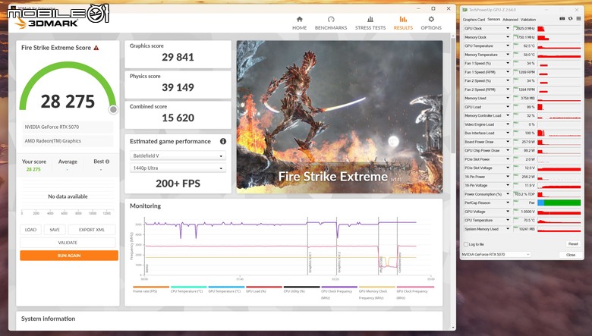Screen dimensions: 592x336
Task: Click the 16-Pin Power 256.2 W reading
Action: [x=524, y=177]
